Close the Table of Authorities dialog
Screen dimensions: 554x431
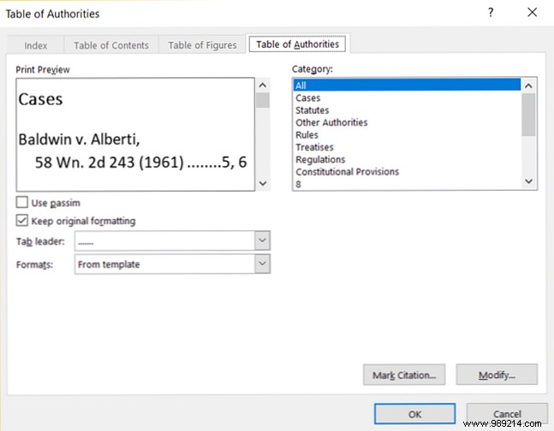(x=532, y=12)
